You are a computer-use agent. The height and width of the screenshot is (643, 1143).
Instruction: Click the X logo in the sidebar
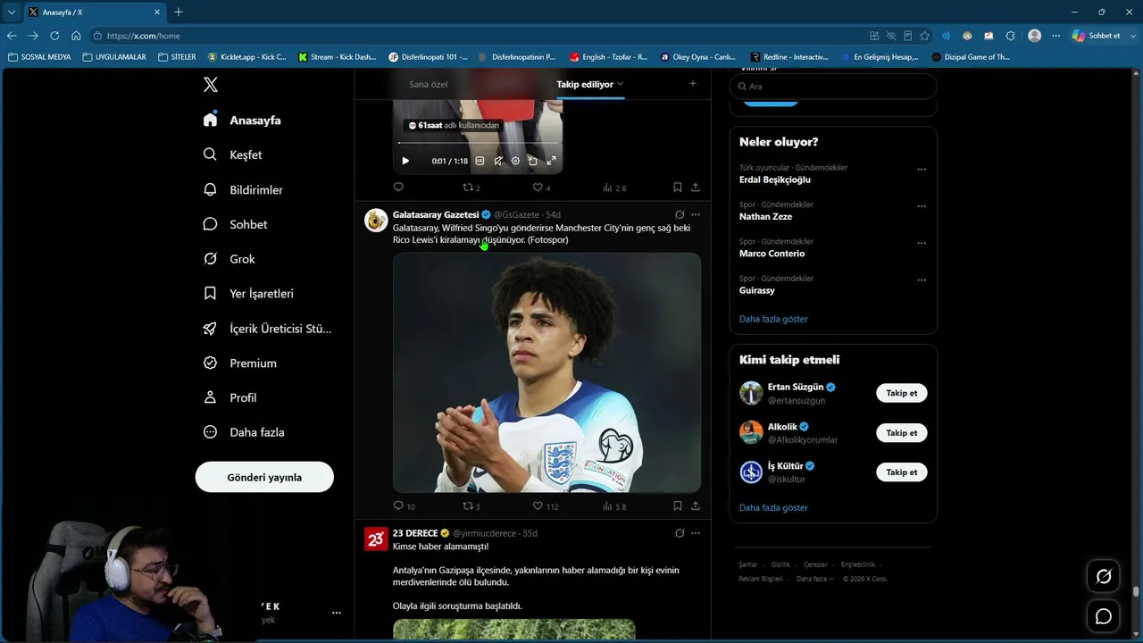211,85
